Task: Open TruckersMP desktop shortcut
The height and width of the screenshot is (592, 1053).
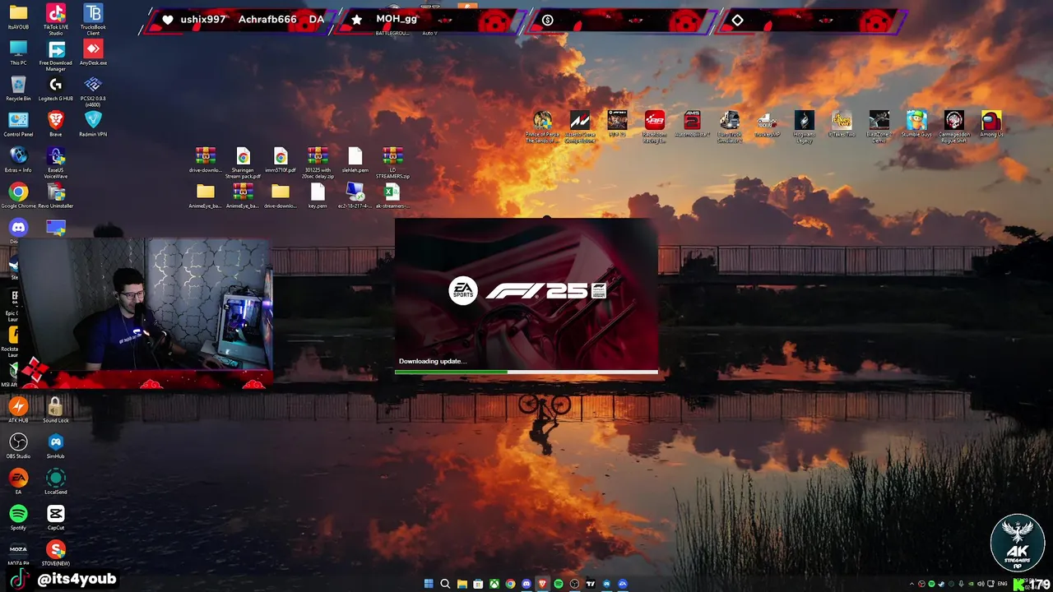Action: [767, 123]
